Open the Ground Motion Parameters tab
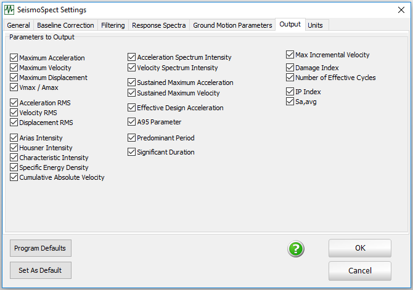413x290 pixels. [x=232, y=25]
